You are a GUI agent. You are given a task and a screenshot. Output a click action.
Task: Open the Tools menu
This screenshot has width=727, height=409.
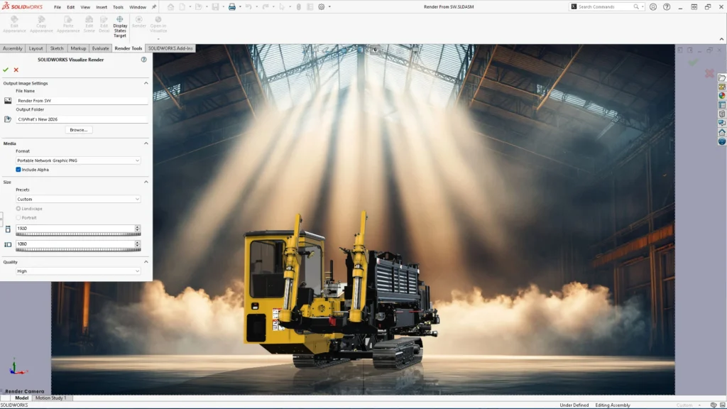click(118, 6)
